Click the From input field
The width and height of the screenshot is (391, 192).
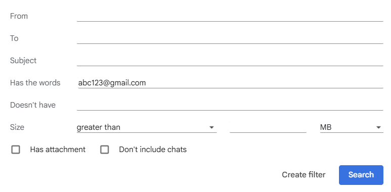tap(230, 17)
